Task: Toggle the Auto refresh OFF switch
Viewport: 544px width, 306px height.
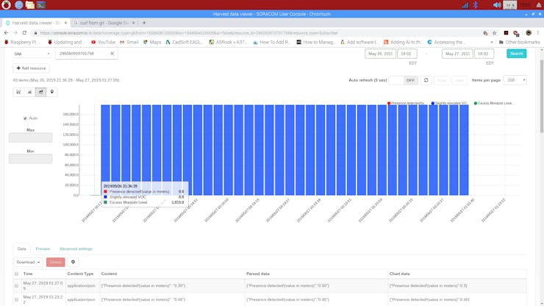Action: (403, 80)
